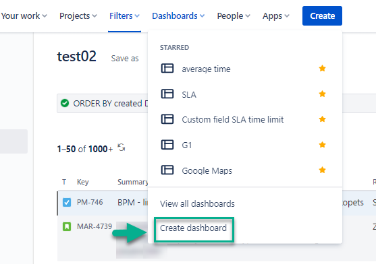Click the dashboard icon next to SLA
The width and height of the screenshot is (376, 264).
coord(167,94)
